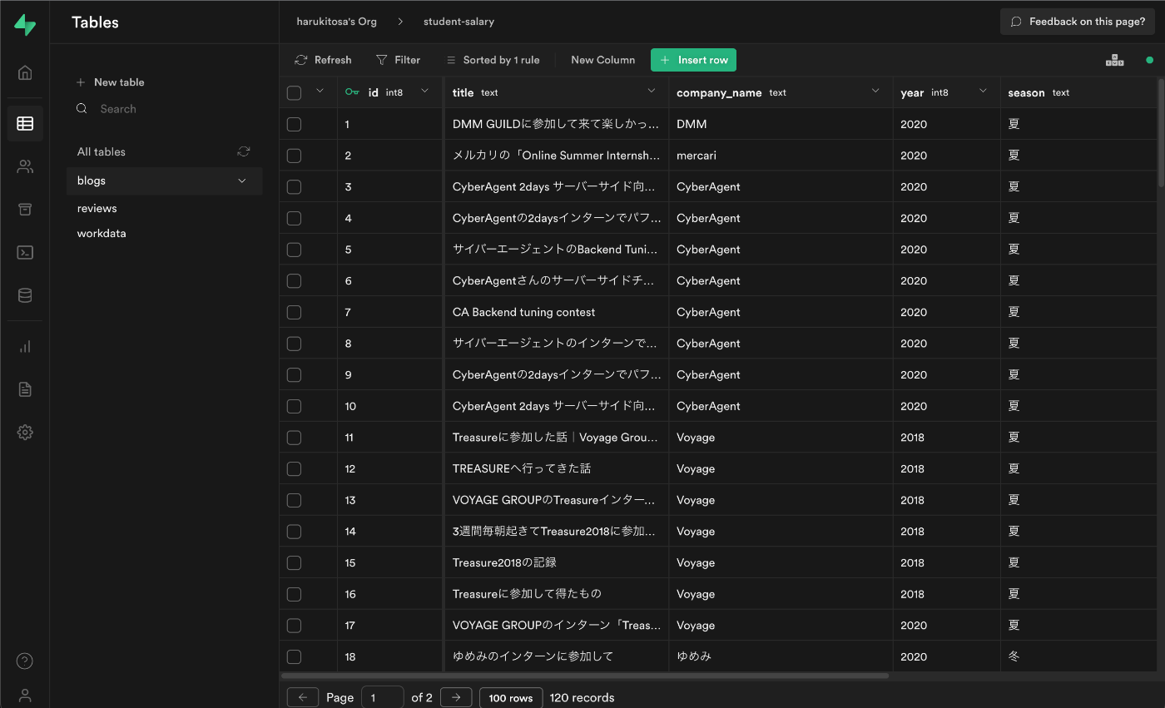Click the student-salary project breadcrumb
This screenshot has height=708, width=1165.
click(x=459, y=22)
